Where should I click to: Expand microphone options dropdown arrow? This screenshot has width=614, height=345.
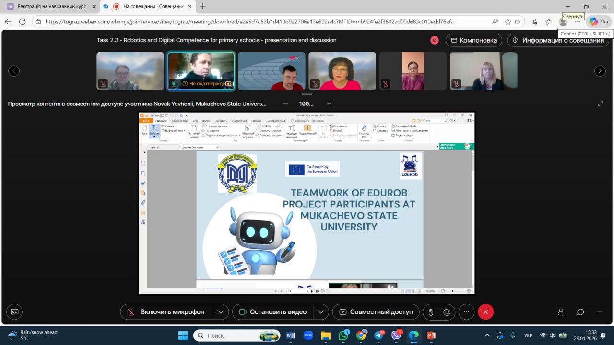(221, 312)
